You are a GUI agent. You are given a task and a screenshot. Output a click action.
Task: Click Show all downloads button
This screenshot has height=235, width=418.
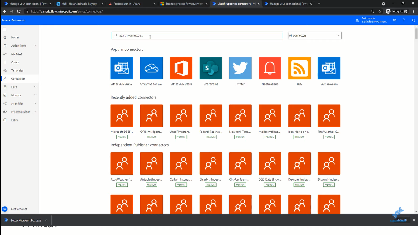401,220
